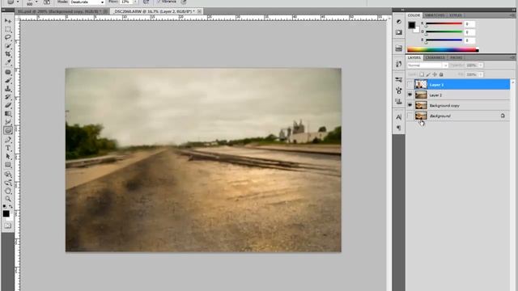Image resolution: width=518 pixels, height=291 pixels.
Task: Click the color spectrum ramp bar
Action: click(x=443, y=50)
